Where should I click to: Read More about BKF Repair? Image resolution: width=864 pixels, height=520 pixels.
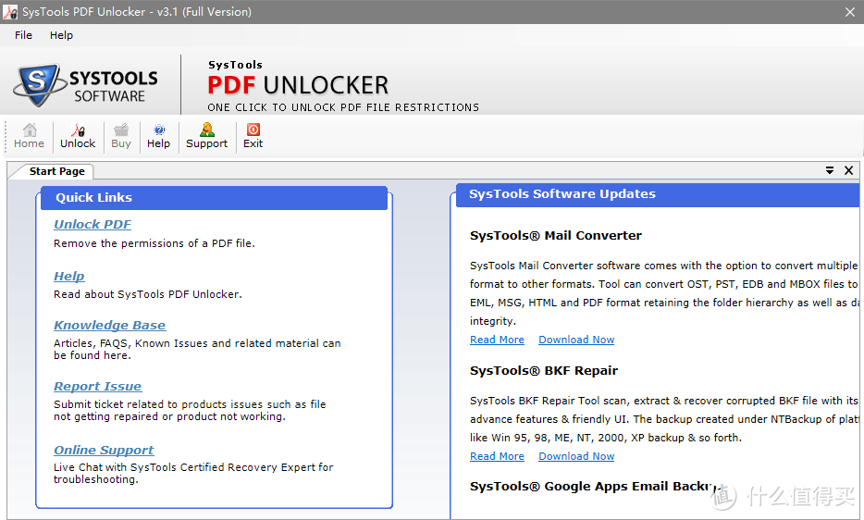tap(497, 456)
